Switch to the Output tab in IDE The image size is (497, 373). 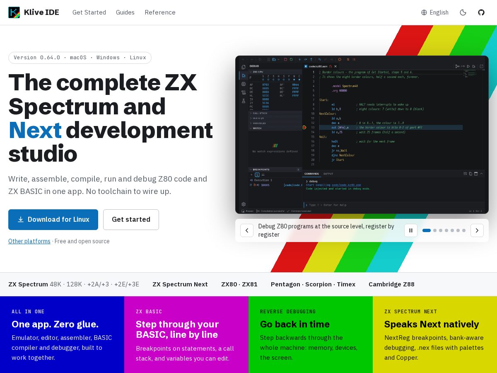coord(328,174)
